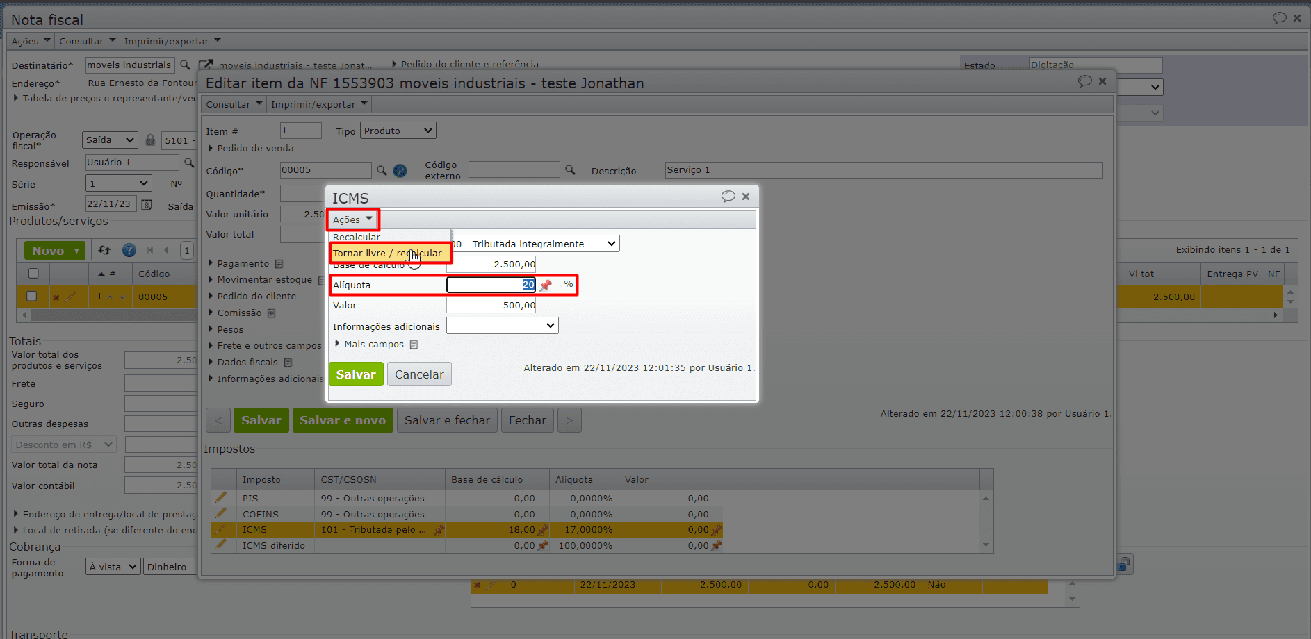
Task: Expand the Comissão section
Action: (234, 313)
